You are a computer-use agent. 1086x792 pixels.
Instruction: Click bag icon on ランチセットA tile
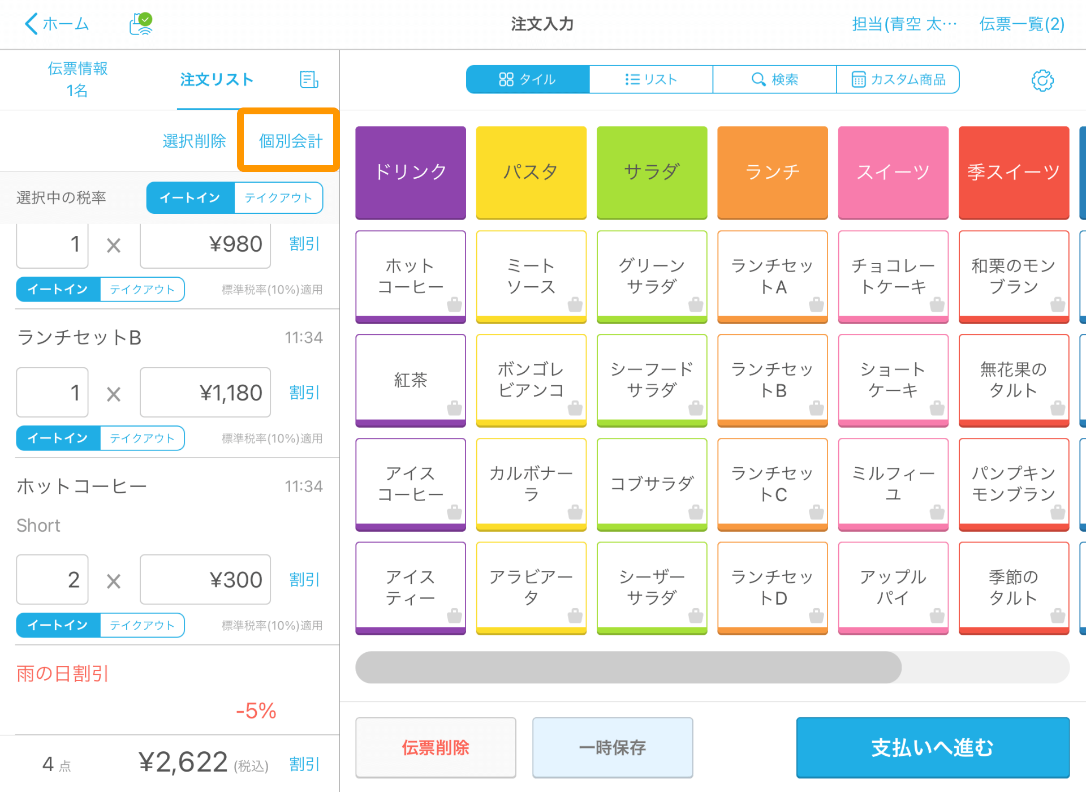tap(816, 304)
